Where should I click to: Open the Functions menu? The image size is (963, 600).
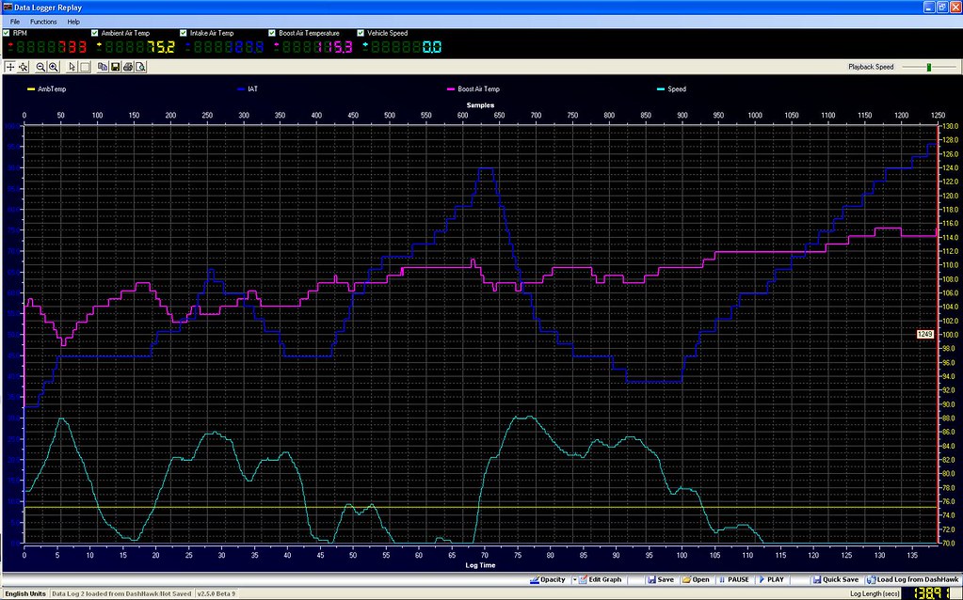coord(43,22)
